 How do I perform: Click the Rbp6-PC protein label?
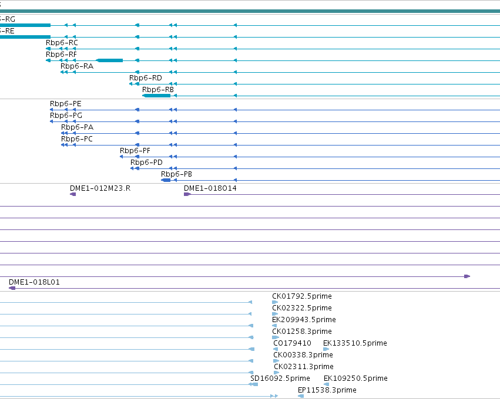point(77,139)
